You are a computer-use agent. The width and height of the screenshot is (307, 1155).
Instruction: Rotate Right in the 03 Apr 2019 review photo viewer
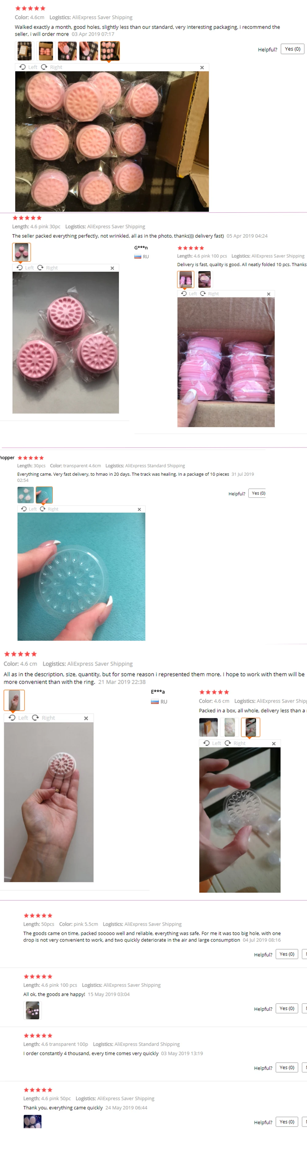tap(52, 67)
